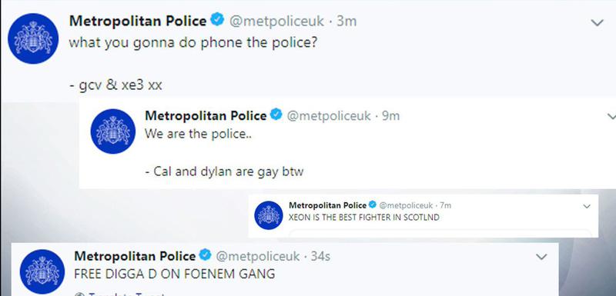Open Metropolitan Police name on 3m tweet
616x296 pixels.
138,22
